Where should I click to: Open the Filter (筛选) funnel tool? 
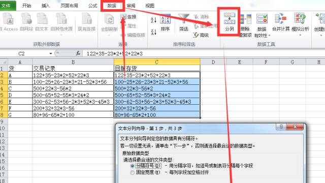point(184,19)
